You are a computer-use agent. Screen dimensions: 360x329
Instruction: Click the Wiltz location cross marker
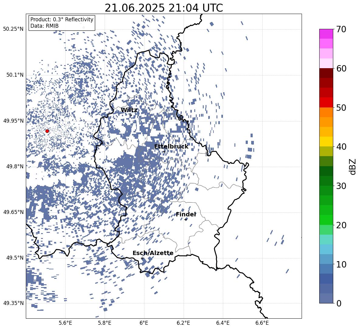(x=131, y=115)
